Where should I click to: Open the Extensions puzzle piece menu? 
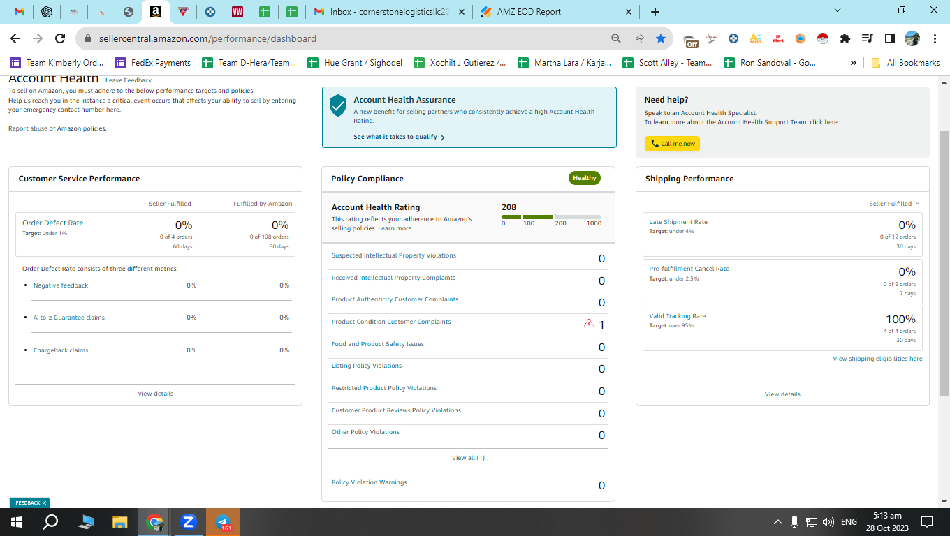pyautogui.click(x=845, y=38)
